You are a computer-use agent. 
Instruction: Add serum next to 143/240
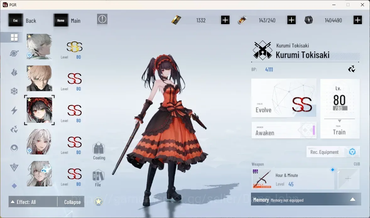click(x=291, y=20)
